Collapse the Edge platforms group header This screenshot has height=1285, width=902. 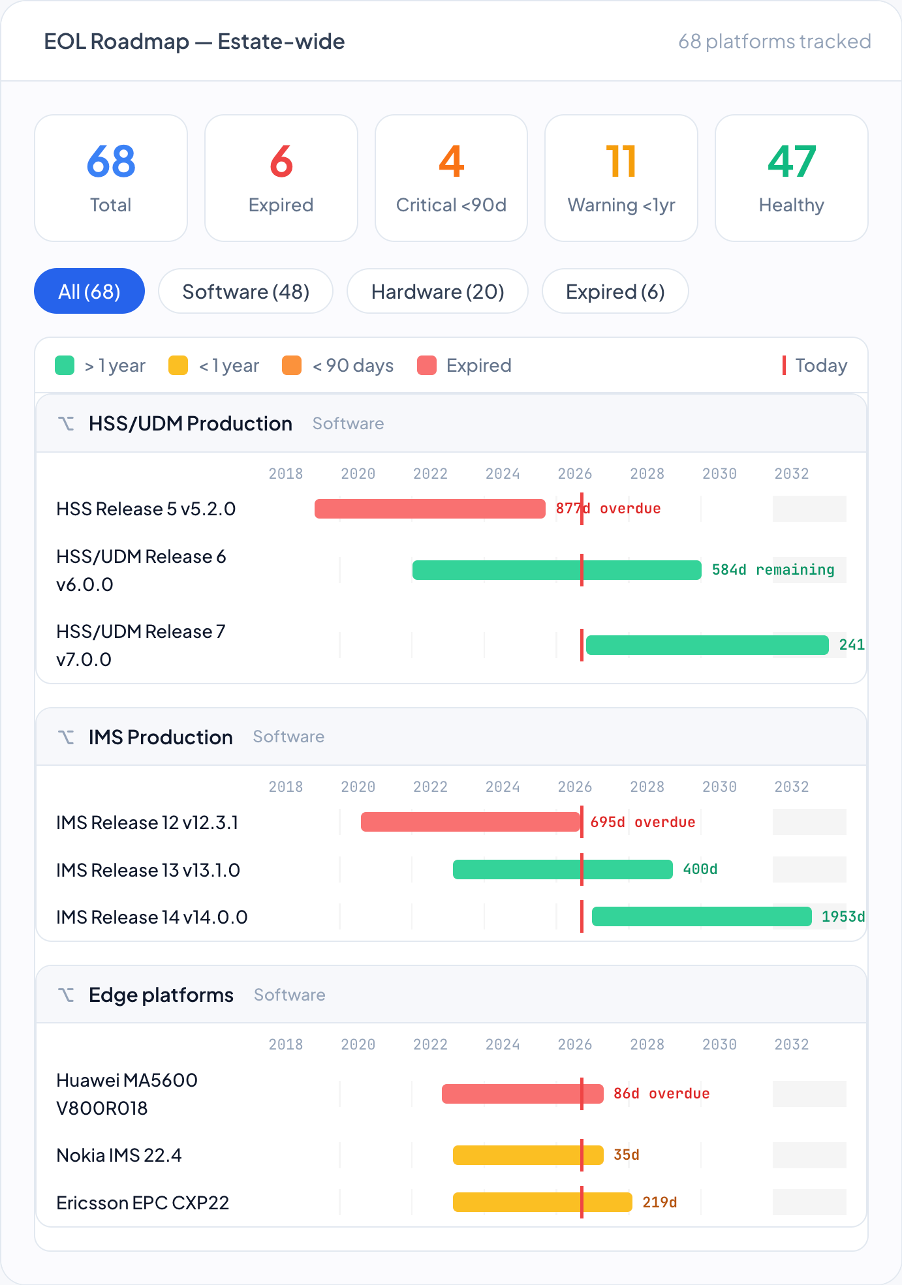(x=452, y=995)
